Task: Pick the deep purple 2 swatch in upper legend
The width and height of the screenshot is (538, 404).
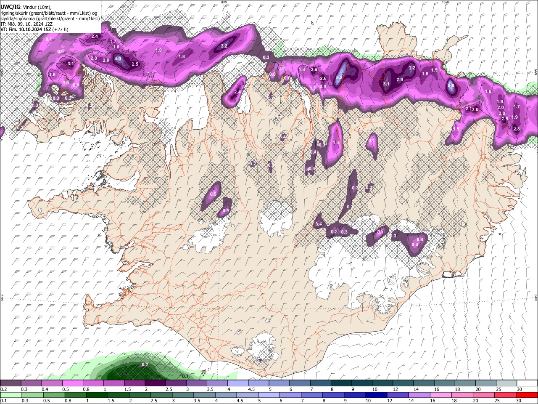Action: coord(156,383)
